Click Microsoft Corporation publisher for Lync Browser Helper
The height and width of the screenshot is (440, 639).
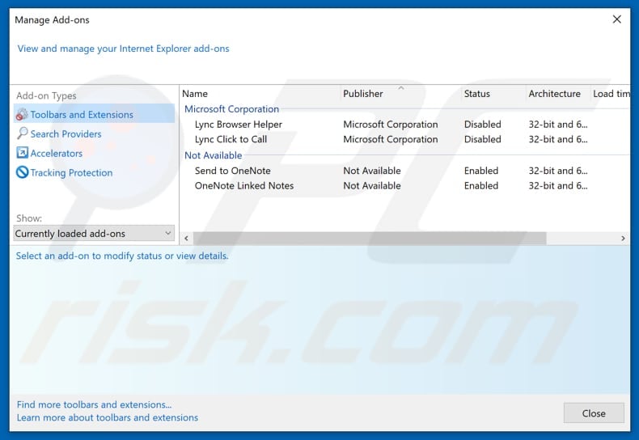point(391,125)
